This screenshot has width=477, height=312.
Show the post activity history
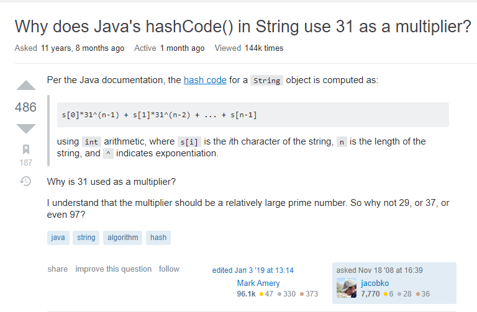(25, 182)
